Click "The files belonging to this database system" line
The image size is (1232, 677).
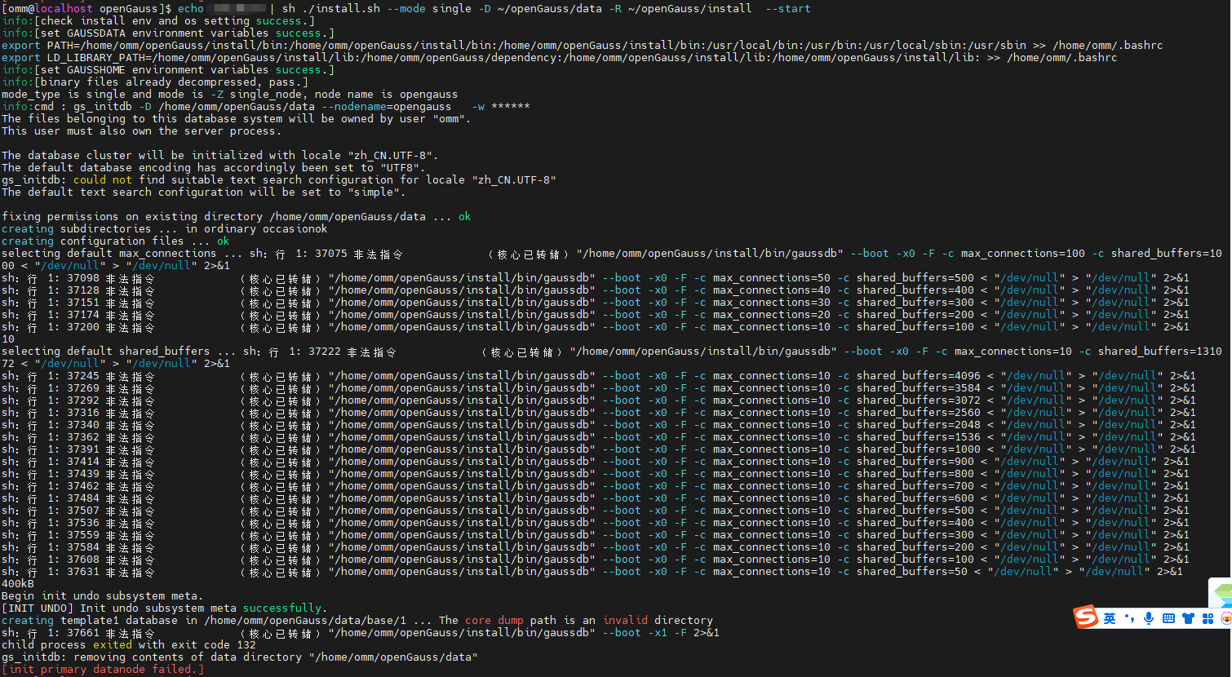click(237, 118)
